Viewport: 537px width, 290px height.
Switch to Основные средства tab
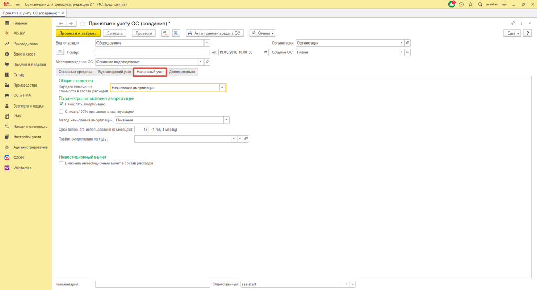(x=76, y=72)
